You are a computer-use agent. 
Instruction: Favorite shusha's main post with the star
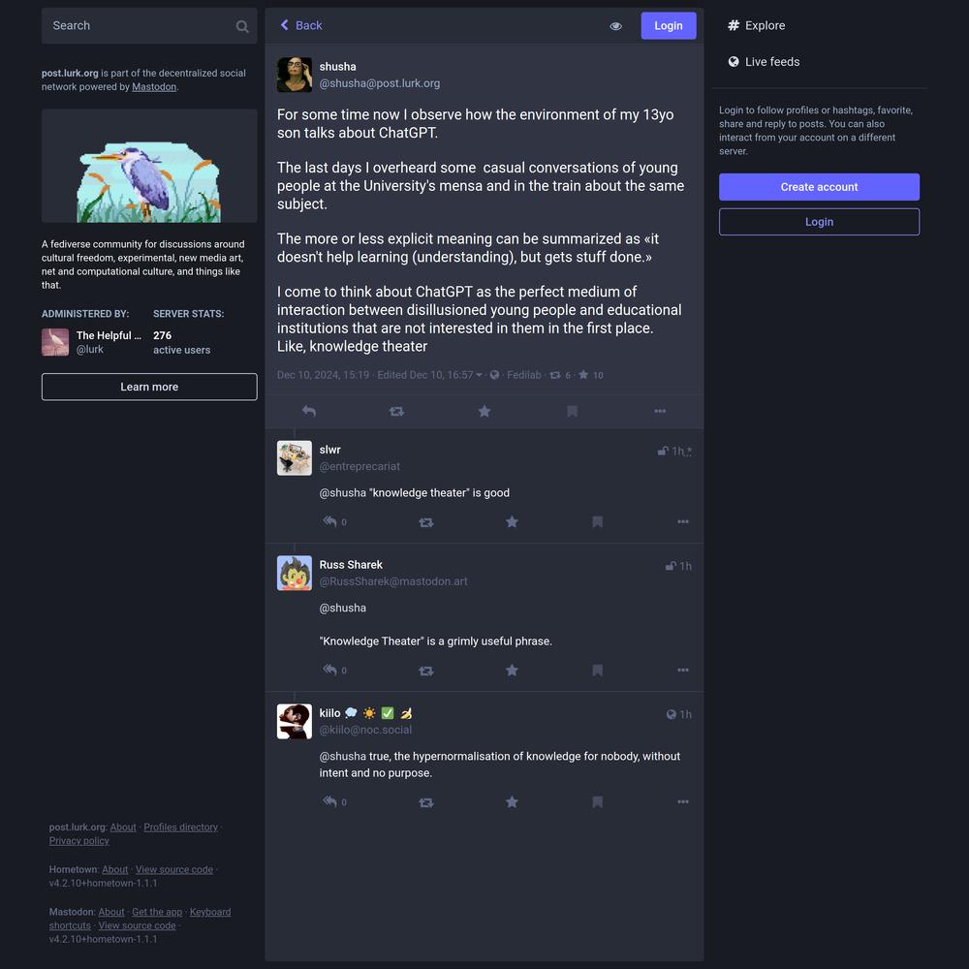tap(484, 411)
